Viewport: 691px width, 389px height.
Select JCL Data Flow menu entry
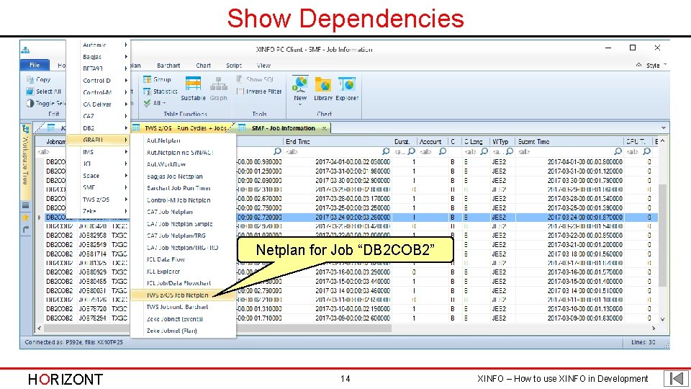coord(166,259)
